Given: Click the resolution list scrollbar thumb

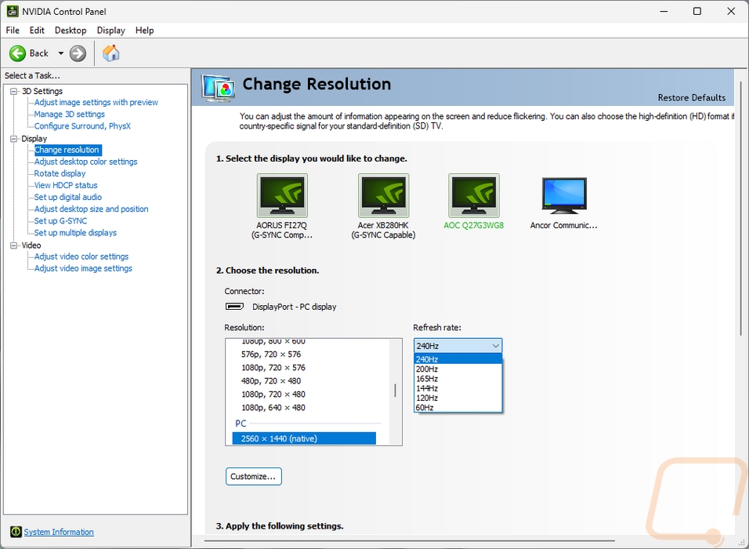Looking at the screenshot, I should pos(395,391).
